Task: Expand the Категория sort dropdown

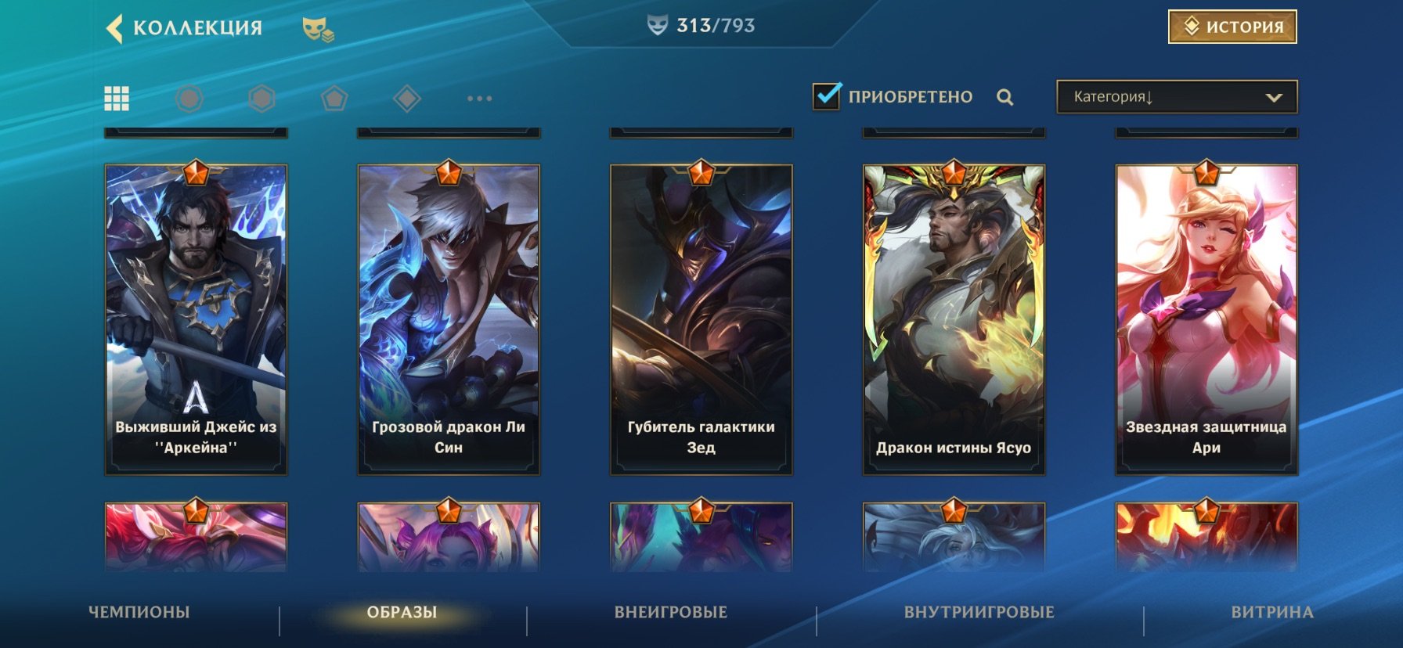Action: [x=1177, y=97]
